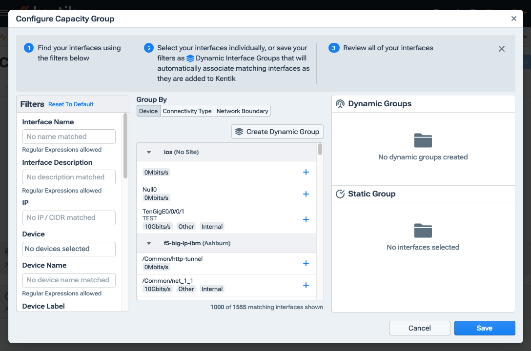
Task: Open the Device selection dropdown
Action: tap(68, 249)
